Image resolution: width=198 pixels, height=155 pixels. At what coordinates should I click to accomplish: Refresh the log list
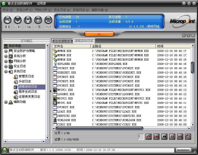click(x=188, y=137)
